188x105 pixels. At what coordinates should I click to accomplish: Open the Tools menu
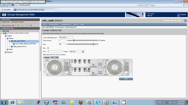click(x=76, y=24)
